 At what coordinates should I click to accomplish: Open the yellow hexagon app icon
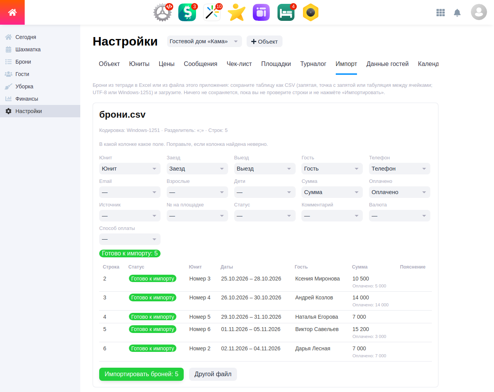311,12
